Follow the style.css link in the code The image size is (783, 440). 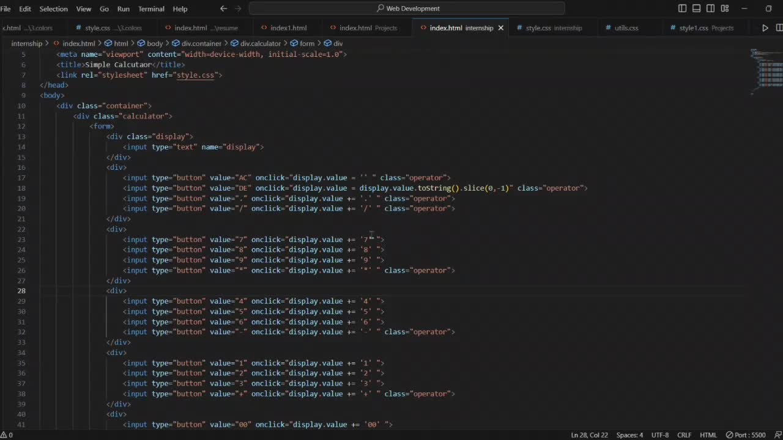pos(195,75)
